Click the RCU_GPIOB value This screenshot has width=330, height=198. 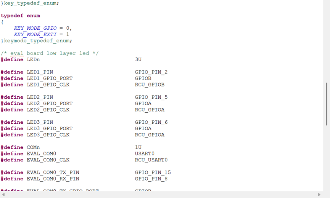pyautogui.click(x=150, y=85)
